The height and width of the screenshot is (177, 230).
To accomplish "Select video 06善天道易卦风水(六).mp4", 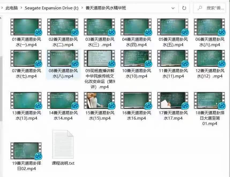I will click(x=210, y=28).
